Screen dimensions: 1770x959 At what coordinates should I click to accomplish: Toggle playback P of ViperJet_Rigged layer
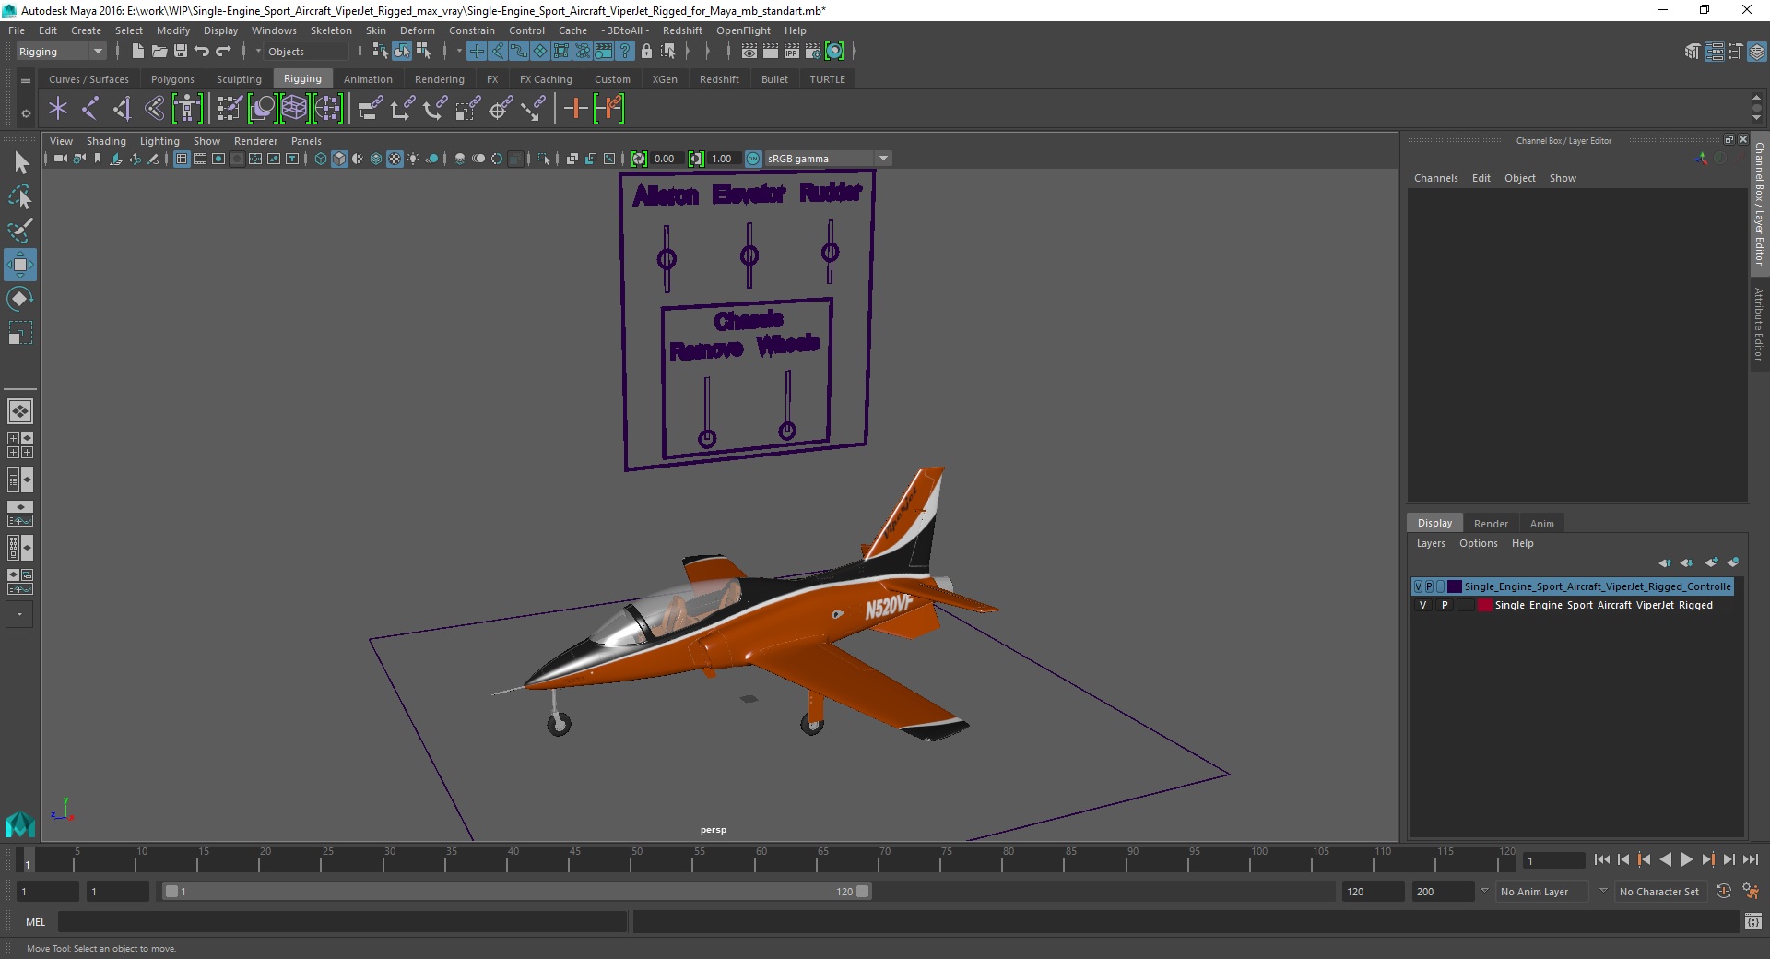pyautogui.click(x=1445, y=605)
